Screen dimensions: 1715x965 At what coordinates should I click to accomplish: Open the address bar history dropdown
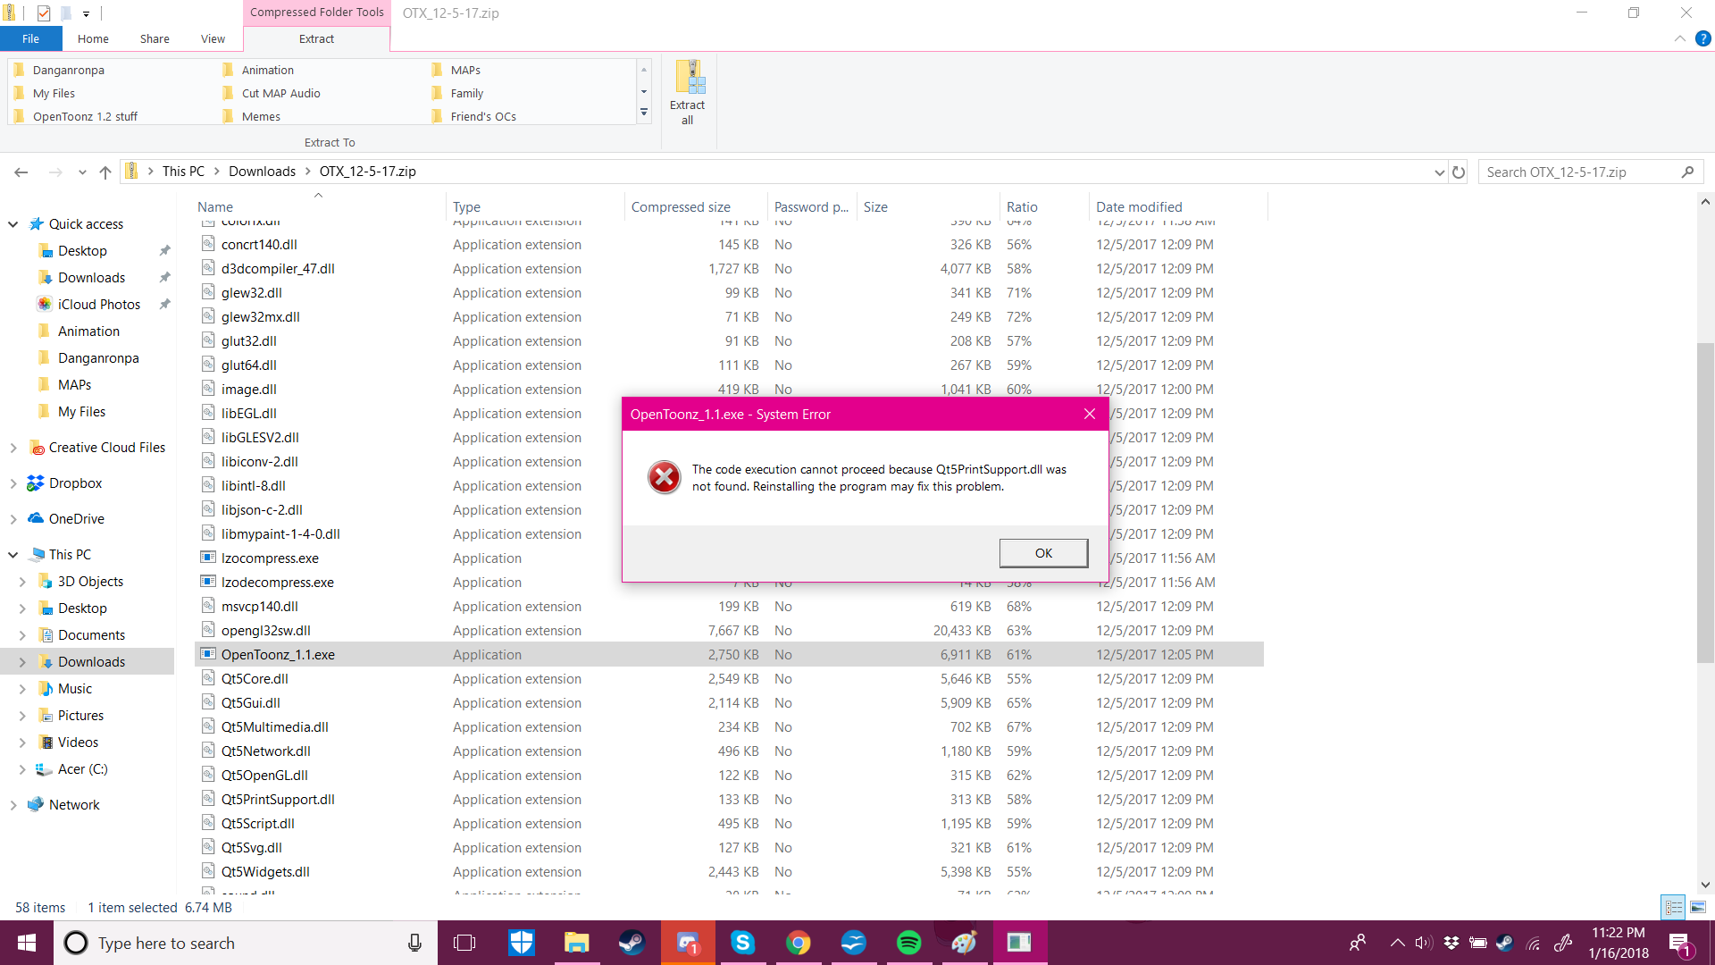pyautogui.click(x=1439, y=172)
